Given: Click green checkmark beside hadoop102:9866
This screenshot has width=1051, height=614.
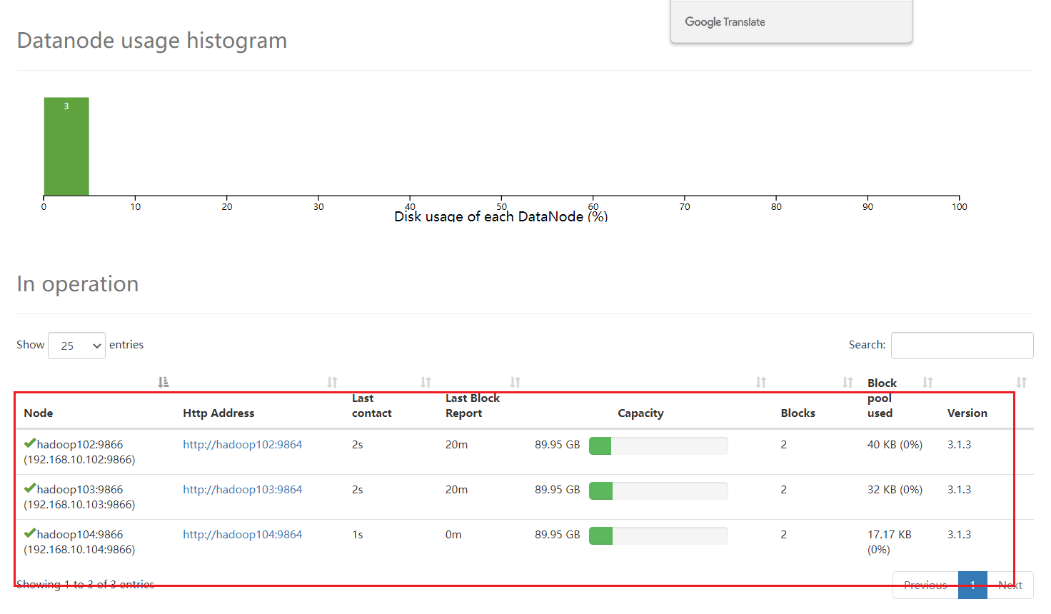Looking at the screenshot, I should click(30, 443).
